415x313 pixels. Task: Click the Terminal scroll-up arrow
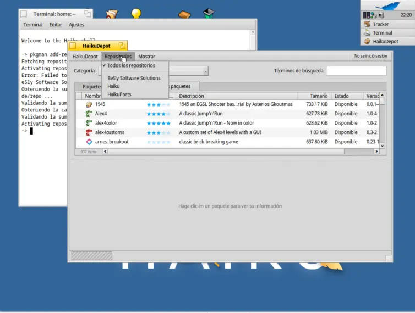pyautogui.click(x=253, y=32)
